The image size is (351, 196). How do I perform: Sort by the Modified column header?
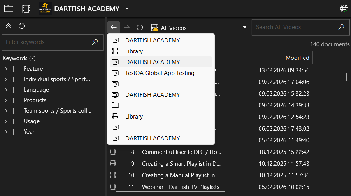pyautogui.click(x=297, y=58)
